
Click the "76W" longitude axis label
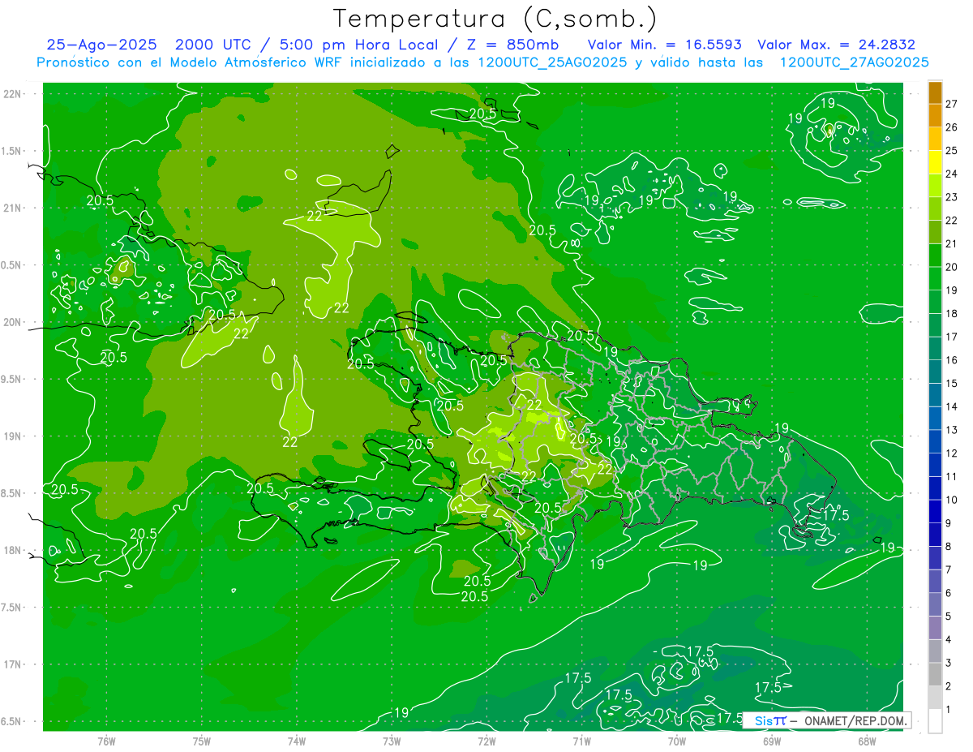point(106,741)
